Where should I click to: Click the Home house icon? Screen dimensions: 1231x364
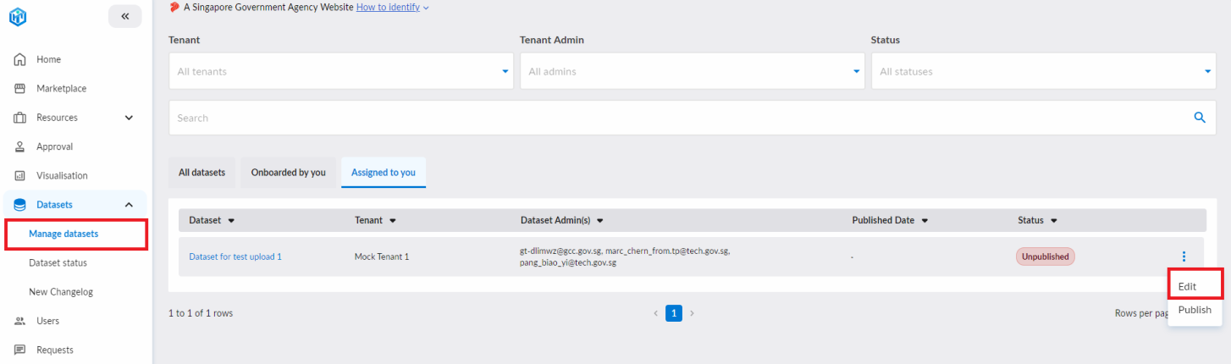pos(19,59)
